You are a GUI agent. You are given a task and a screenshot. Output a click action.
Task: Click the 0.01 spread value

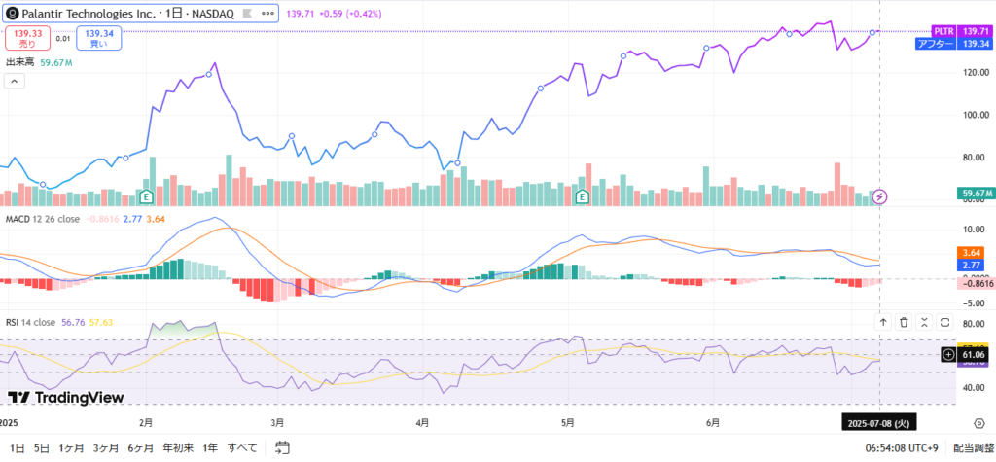63,38
